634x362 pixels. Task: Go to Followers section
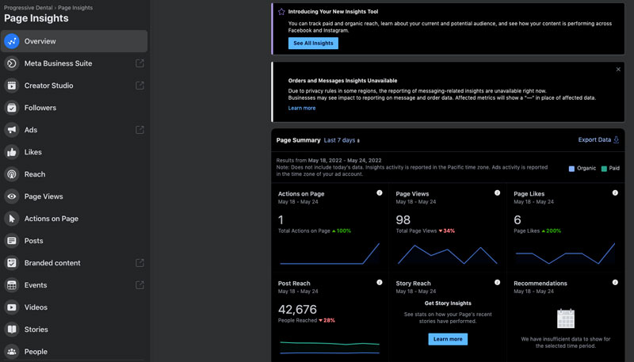point(74,108)
